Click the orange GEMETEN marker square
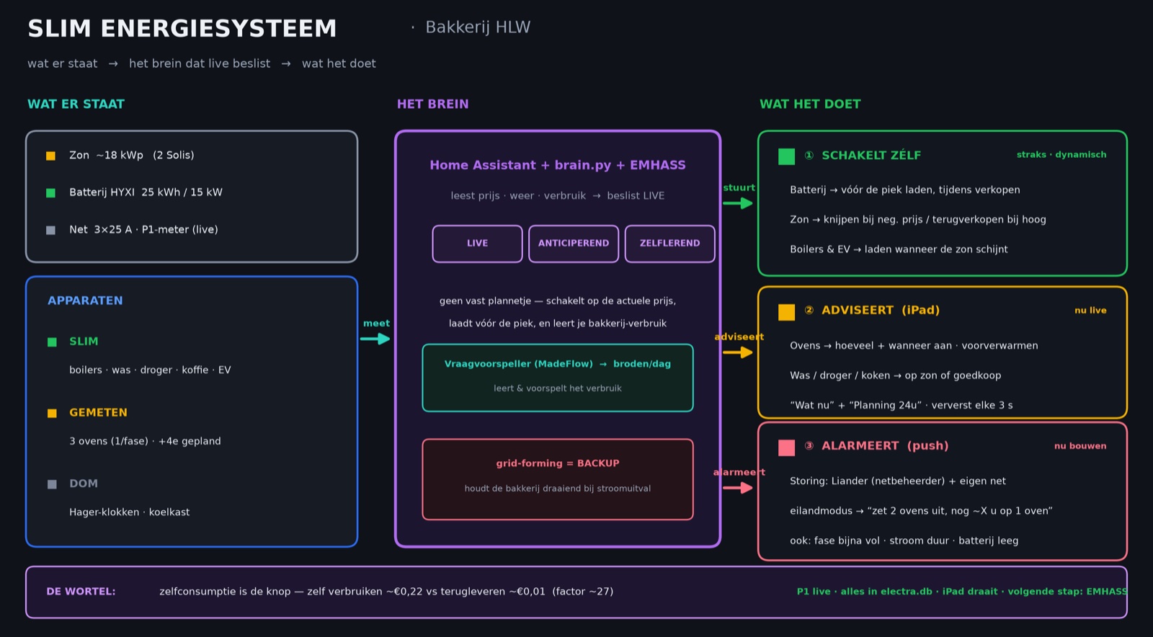Viewport: 1153px width, 637px height. point(52,413)
